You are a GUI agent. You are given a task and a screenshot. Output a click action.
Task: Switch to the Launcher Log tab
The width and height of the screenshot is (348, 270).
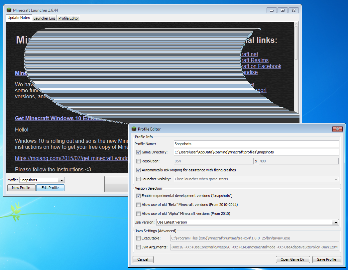point(44,18)
